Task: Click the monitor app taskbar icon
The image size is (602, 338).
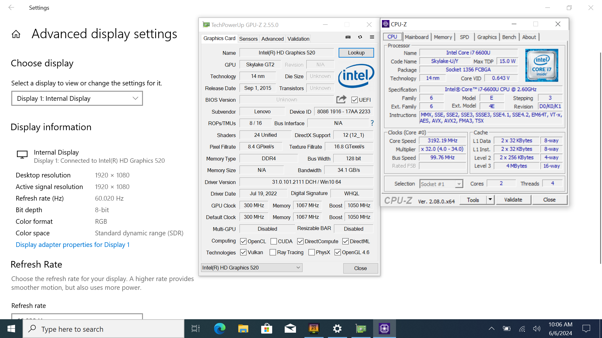Action: pyautogui.click(x=314, y=329)
